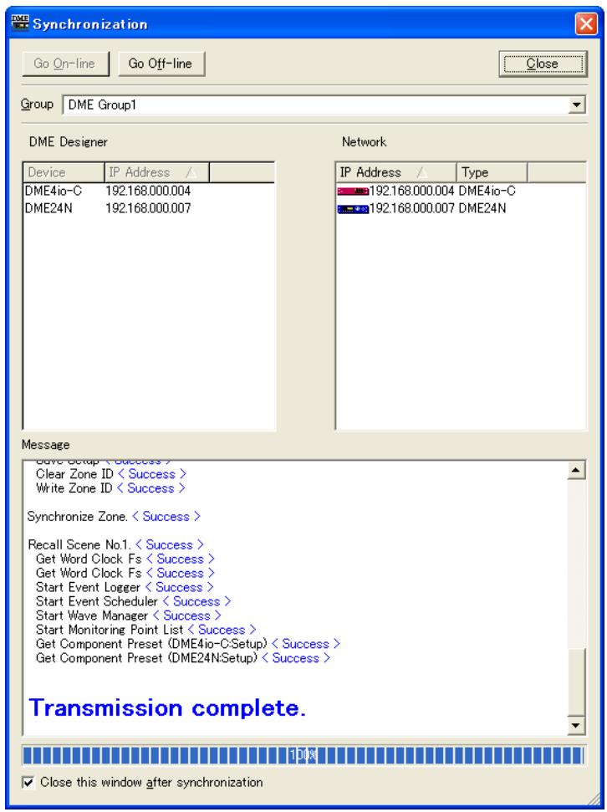Click the DME app icon in title bar
This screenshot has width=607, height=812.
[x=20, y=23]
